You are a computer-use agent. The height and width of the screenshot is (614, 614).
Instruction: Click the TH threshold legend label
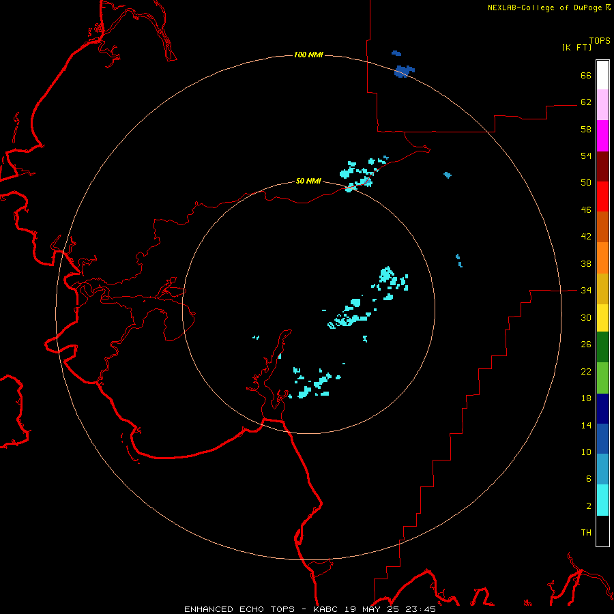[586, 532]
